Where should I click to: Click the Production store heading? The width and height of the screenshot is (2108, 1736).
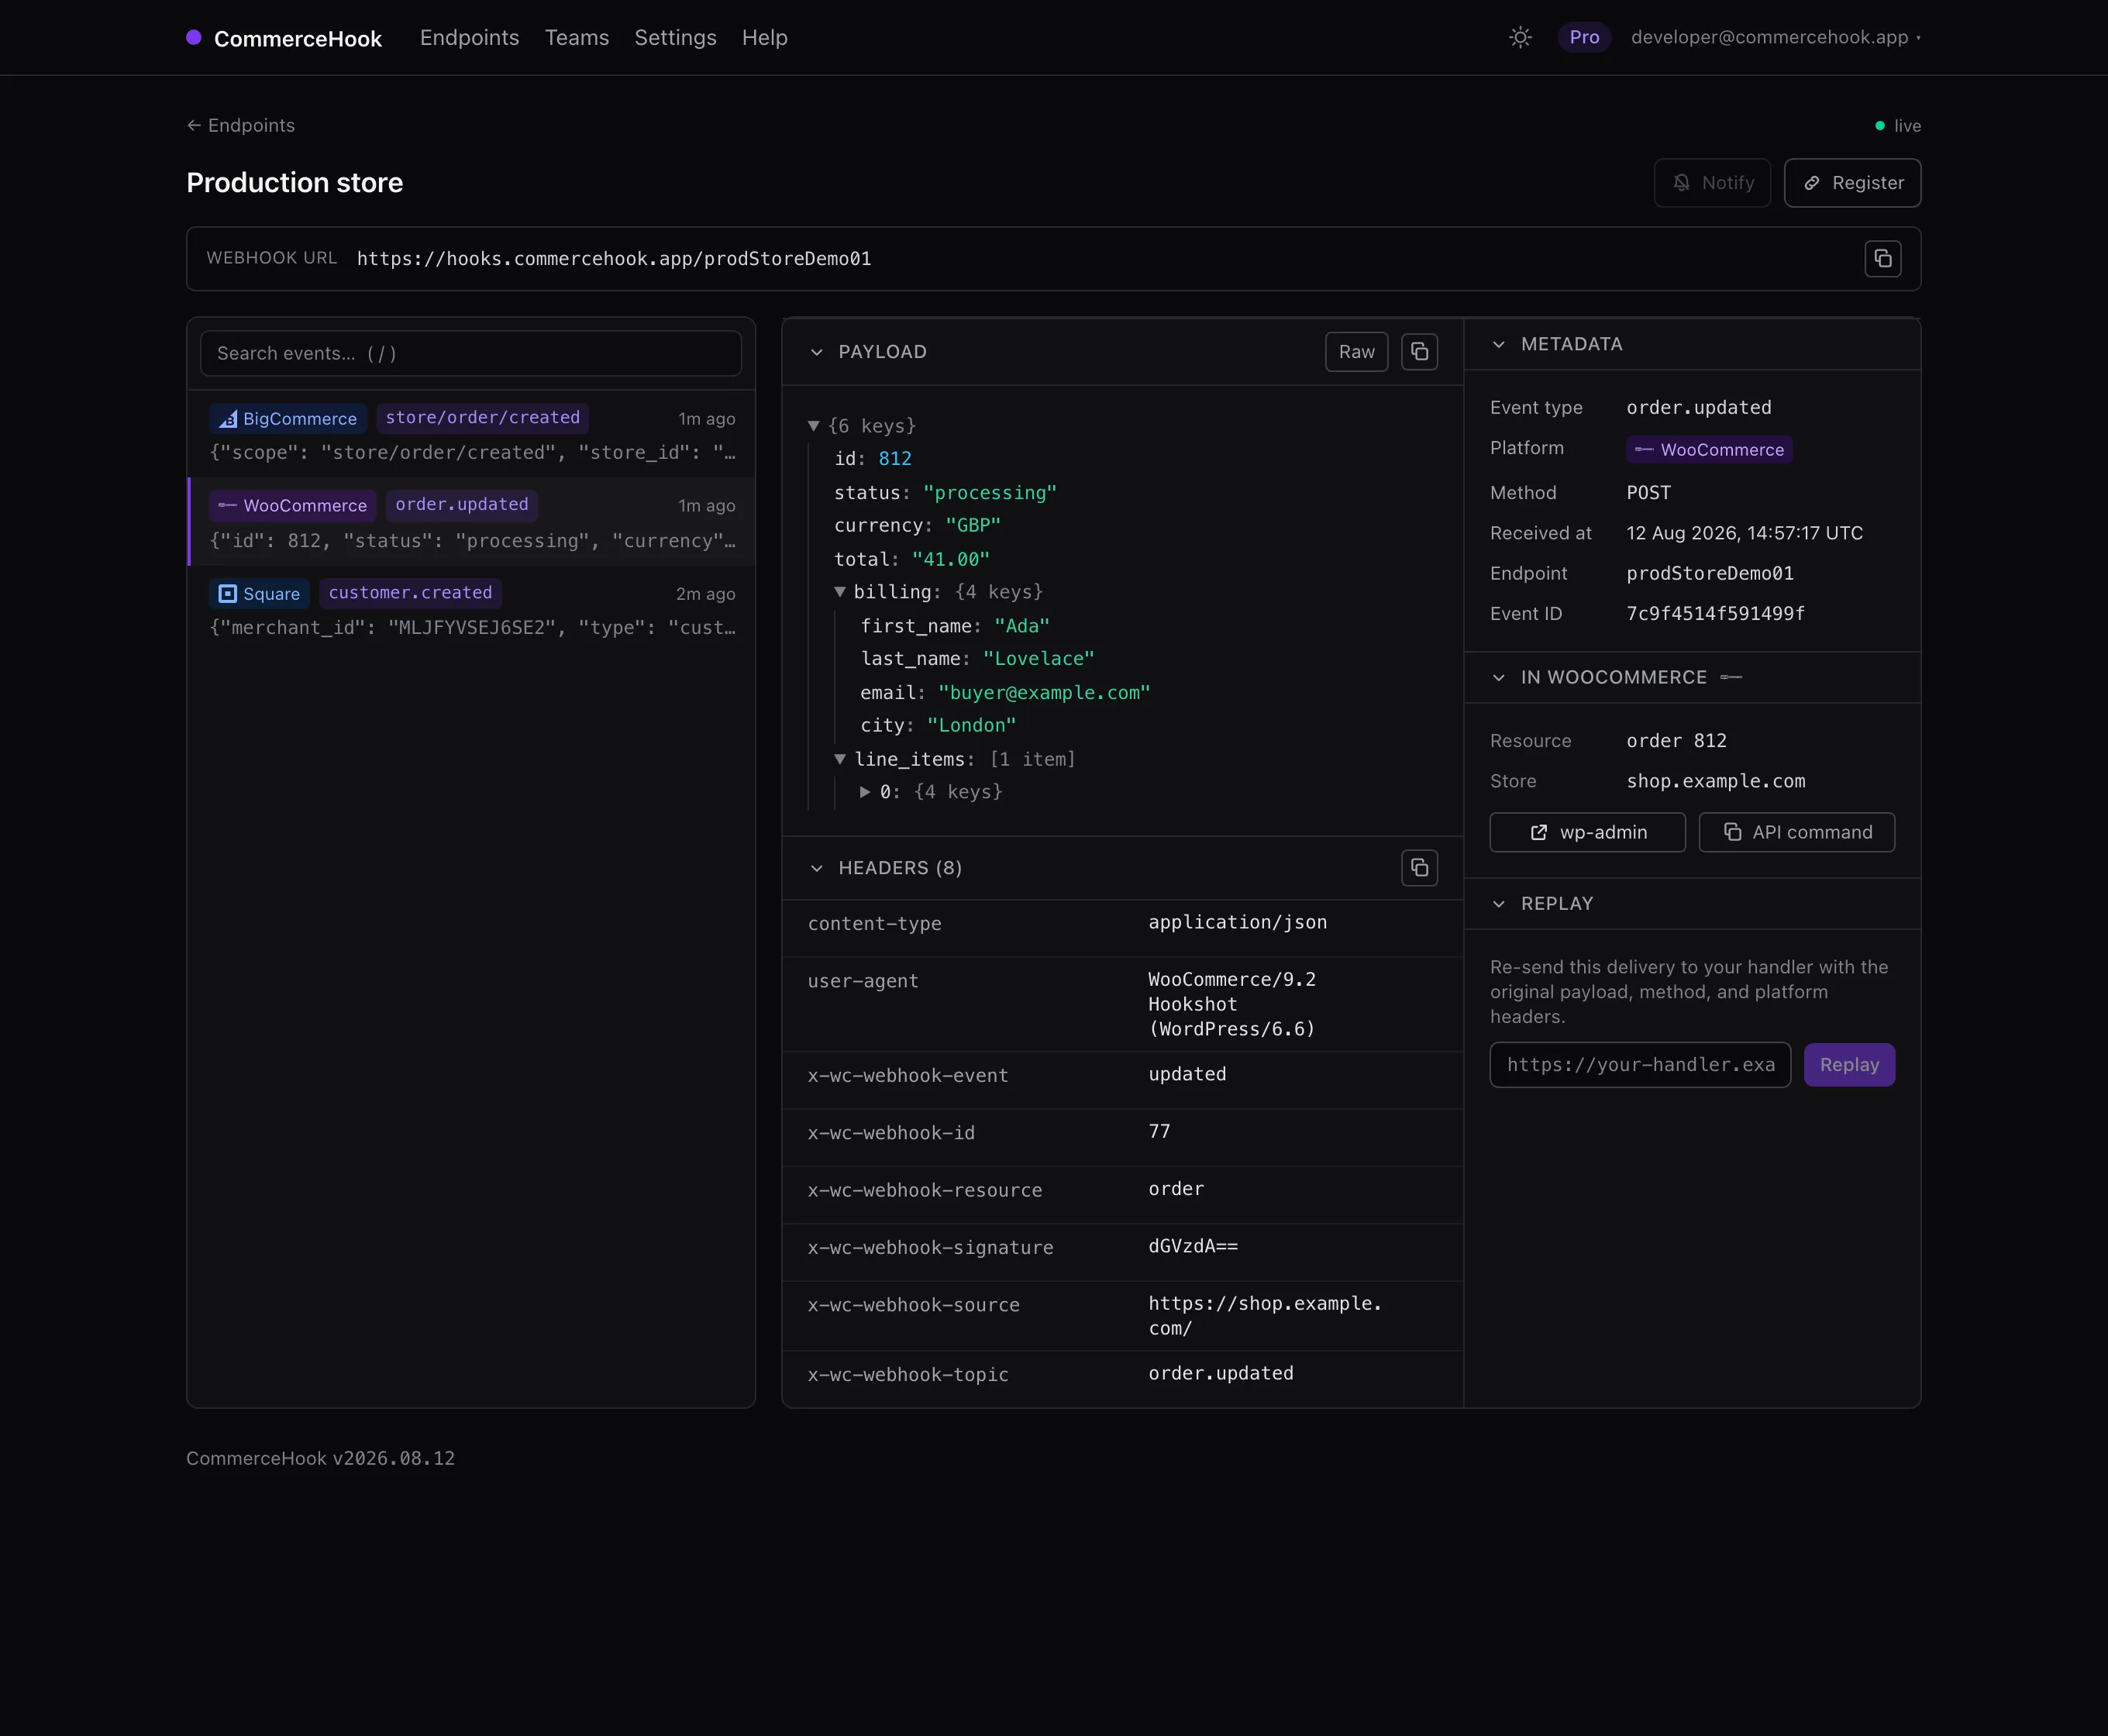coord(294,183)
